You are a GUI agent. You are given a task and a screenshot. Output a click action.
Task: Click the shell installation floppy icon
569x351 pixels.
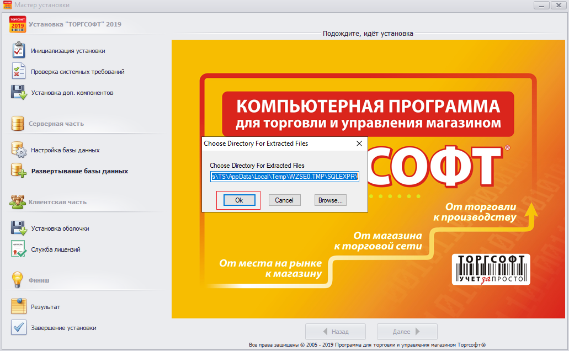click(19, 228)
